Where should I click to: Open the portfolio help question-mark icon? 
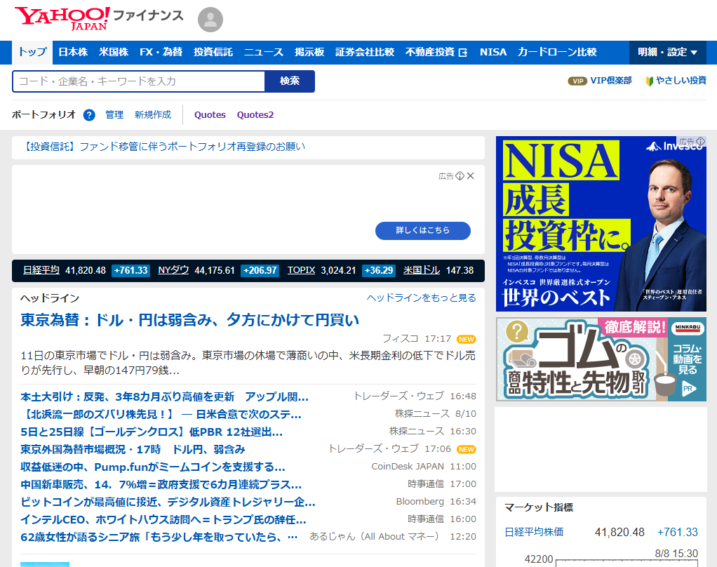[89, 115]
